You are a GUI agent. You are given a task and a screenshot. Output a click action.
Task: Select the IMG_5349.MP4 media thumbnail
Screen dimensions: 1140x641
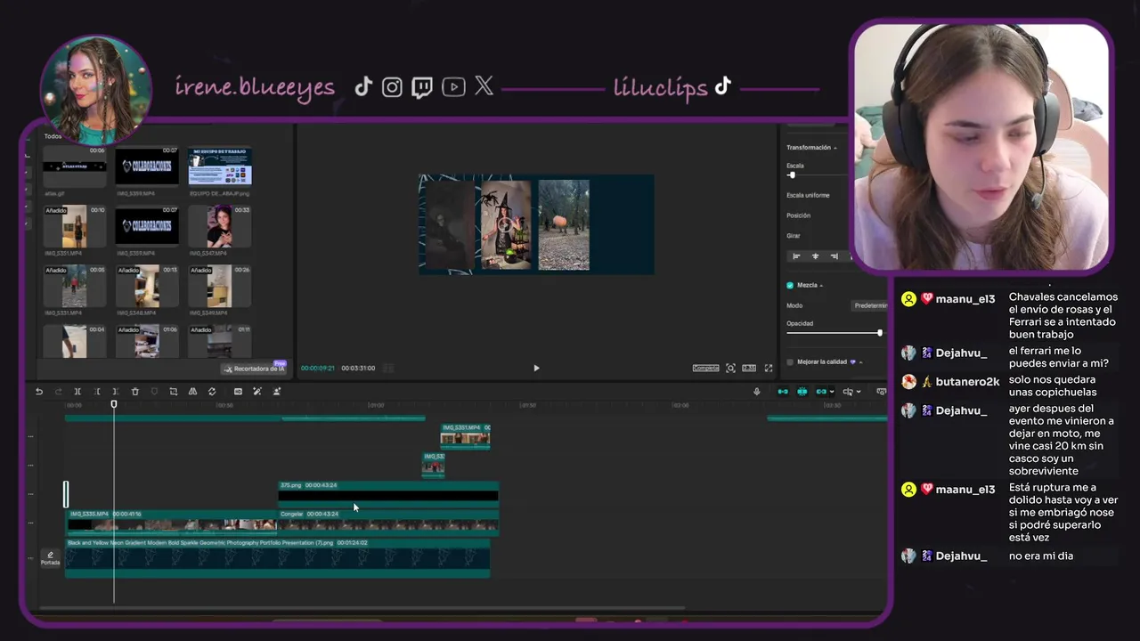[x=220, y=286]
